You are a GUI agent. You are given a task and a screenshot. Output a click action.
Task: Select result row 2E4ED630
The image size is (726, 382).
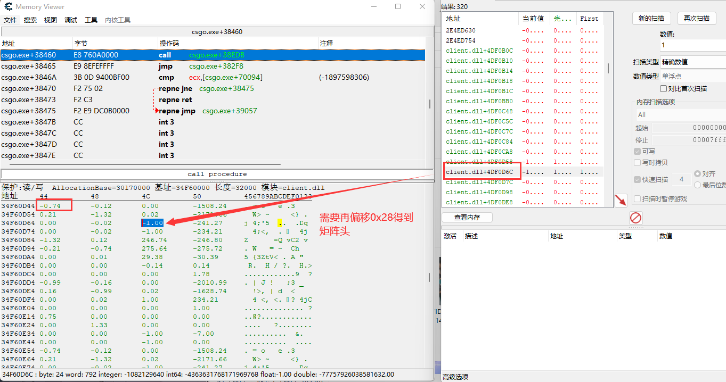523,30
